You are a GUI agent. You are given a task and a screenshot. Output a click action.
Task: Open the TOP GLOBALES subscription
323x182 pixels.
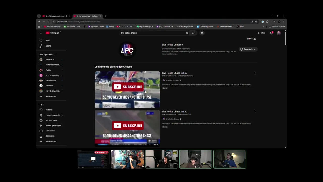coord(51,91)
